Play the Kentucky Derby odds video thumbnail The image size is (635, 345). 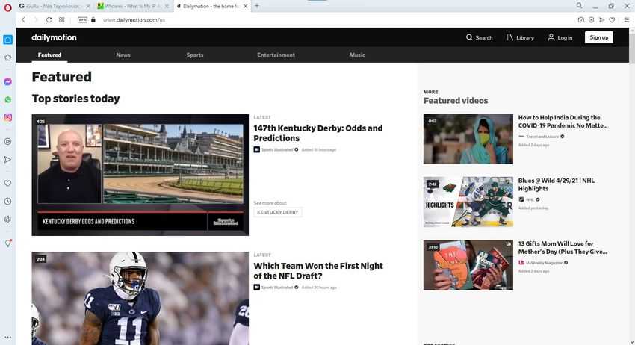pyautogui.click(x=140, y=175)
